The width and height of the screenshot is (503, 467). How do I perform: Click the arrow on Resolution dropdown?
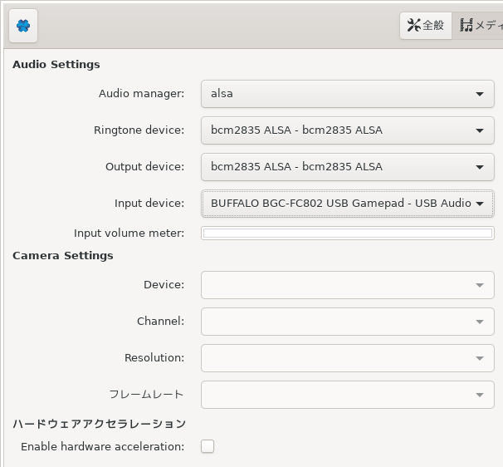(480, 358)
